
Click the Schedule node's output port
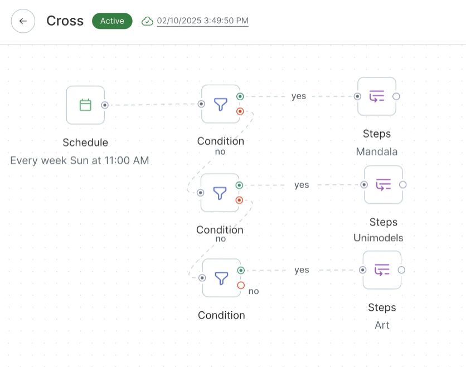105,105
